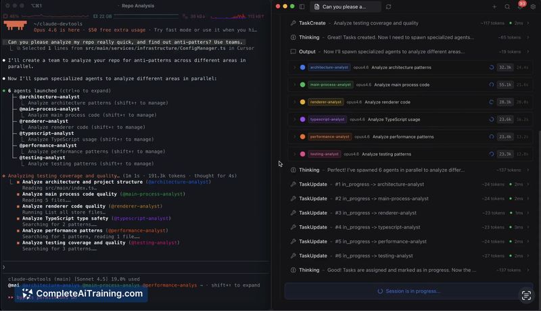The height and width of the screenshot is (311, 541).
Task: Click the spinner icon on typescript-analyst row
Action: 492,120
